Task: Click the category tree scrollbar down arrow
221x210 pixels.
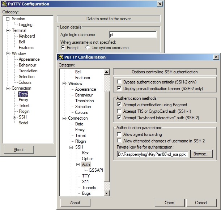Action: click(x=106, y=193)
